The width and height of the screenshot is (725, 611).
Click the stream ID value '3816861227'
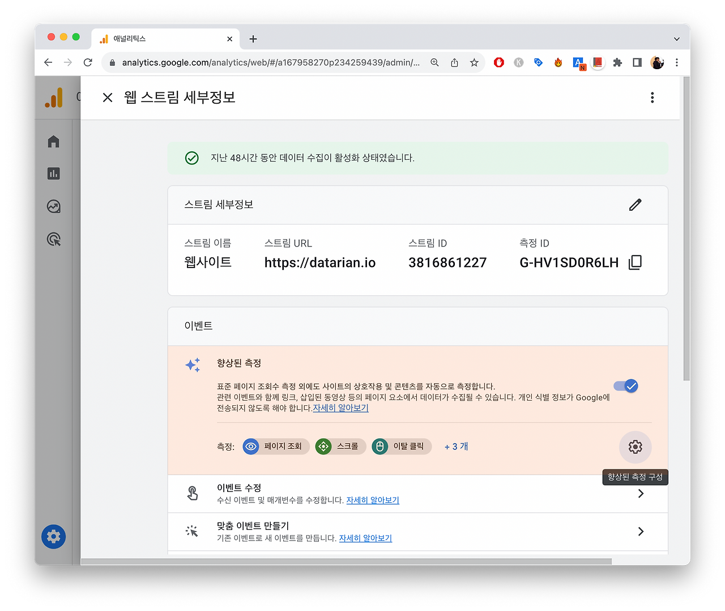point(447,262)
